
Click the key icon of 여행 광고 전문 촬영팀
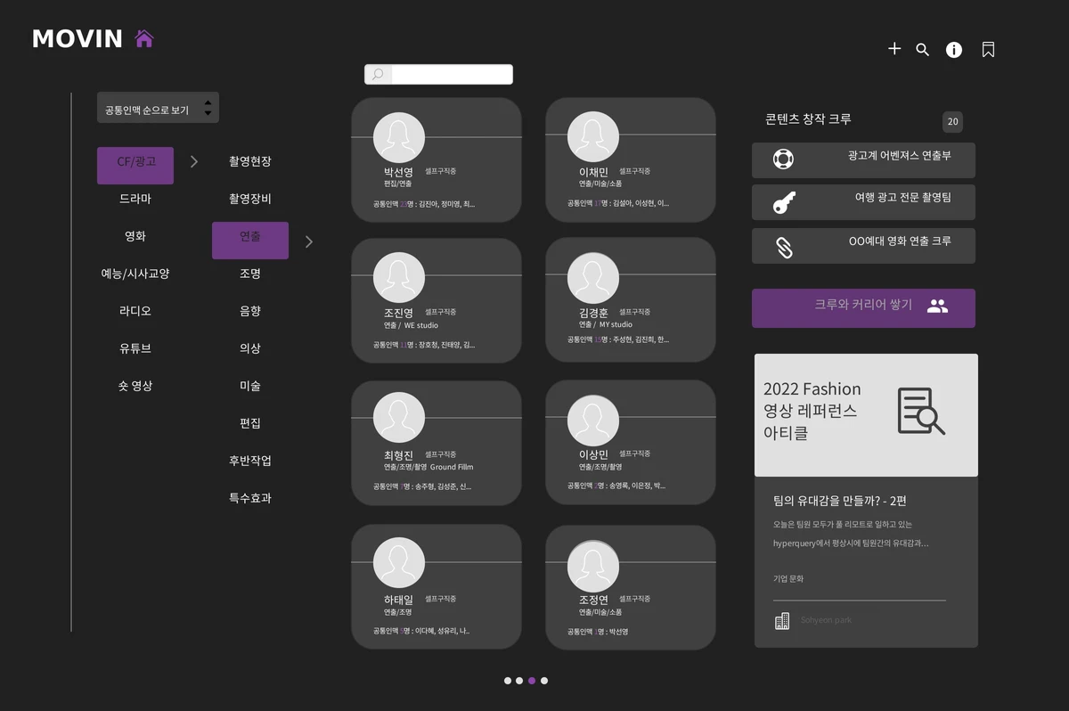[784, 203]
